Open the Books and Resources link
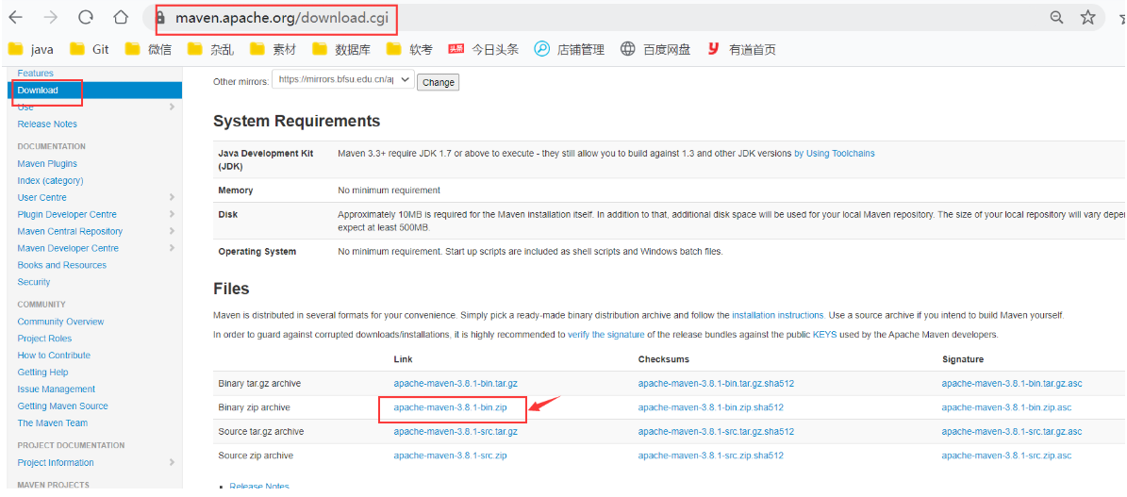This screenshot has height=497, width=1127. tap(62, 265)
